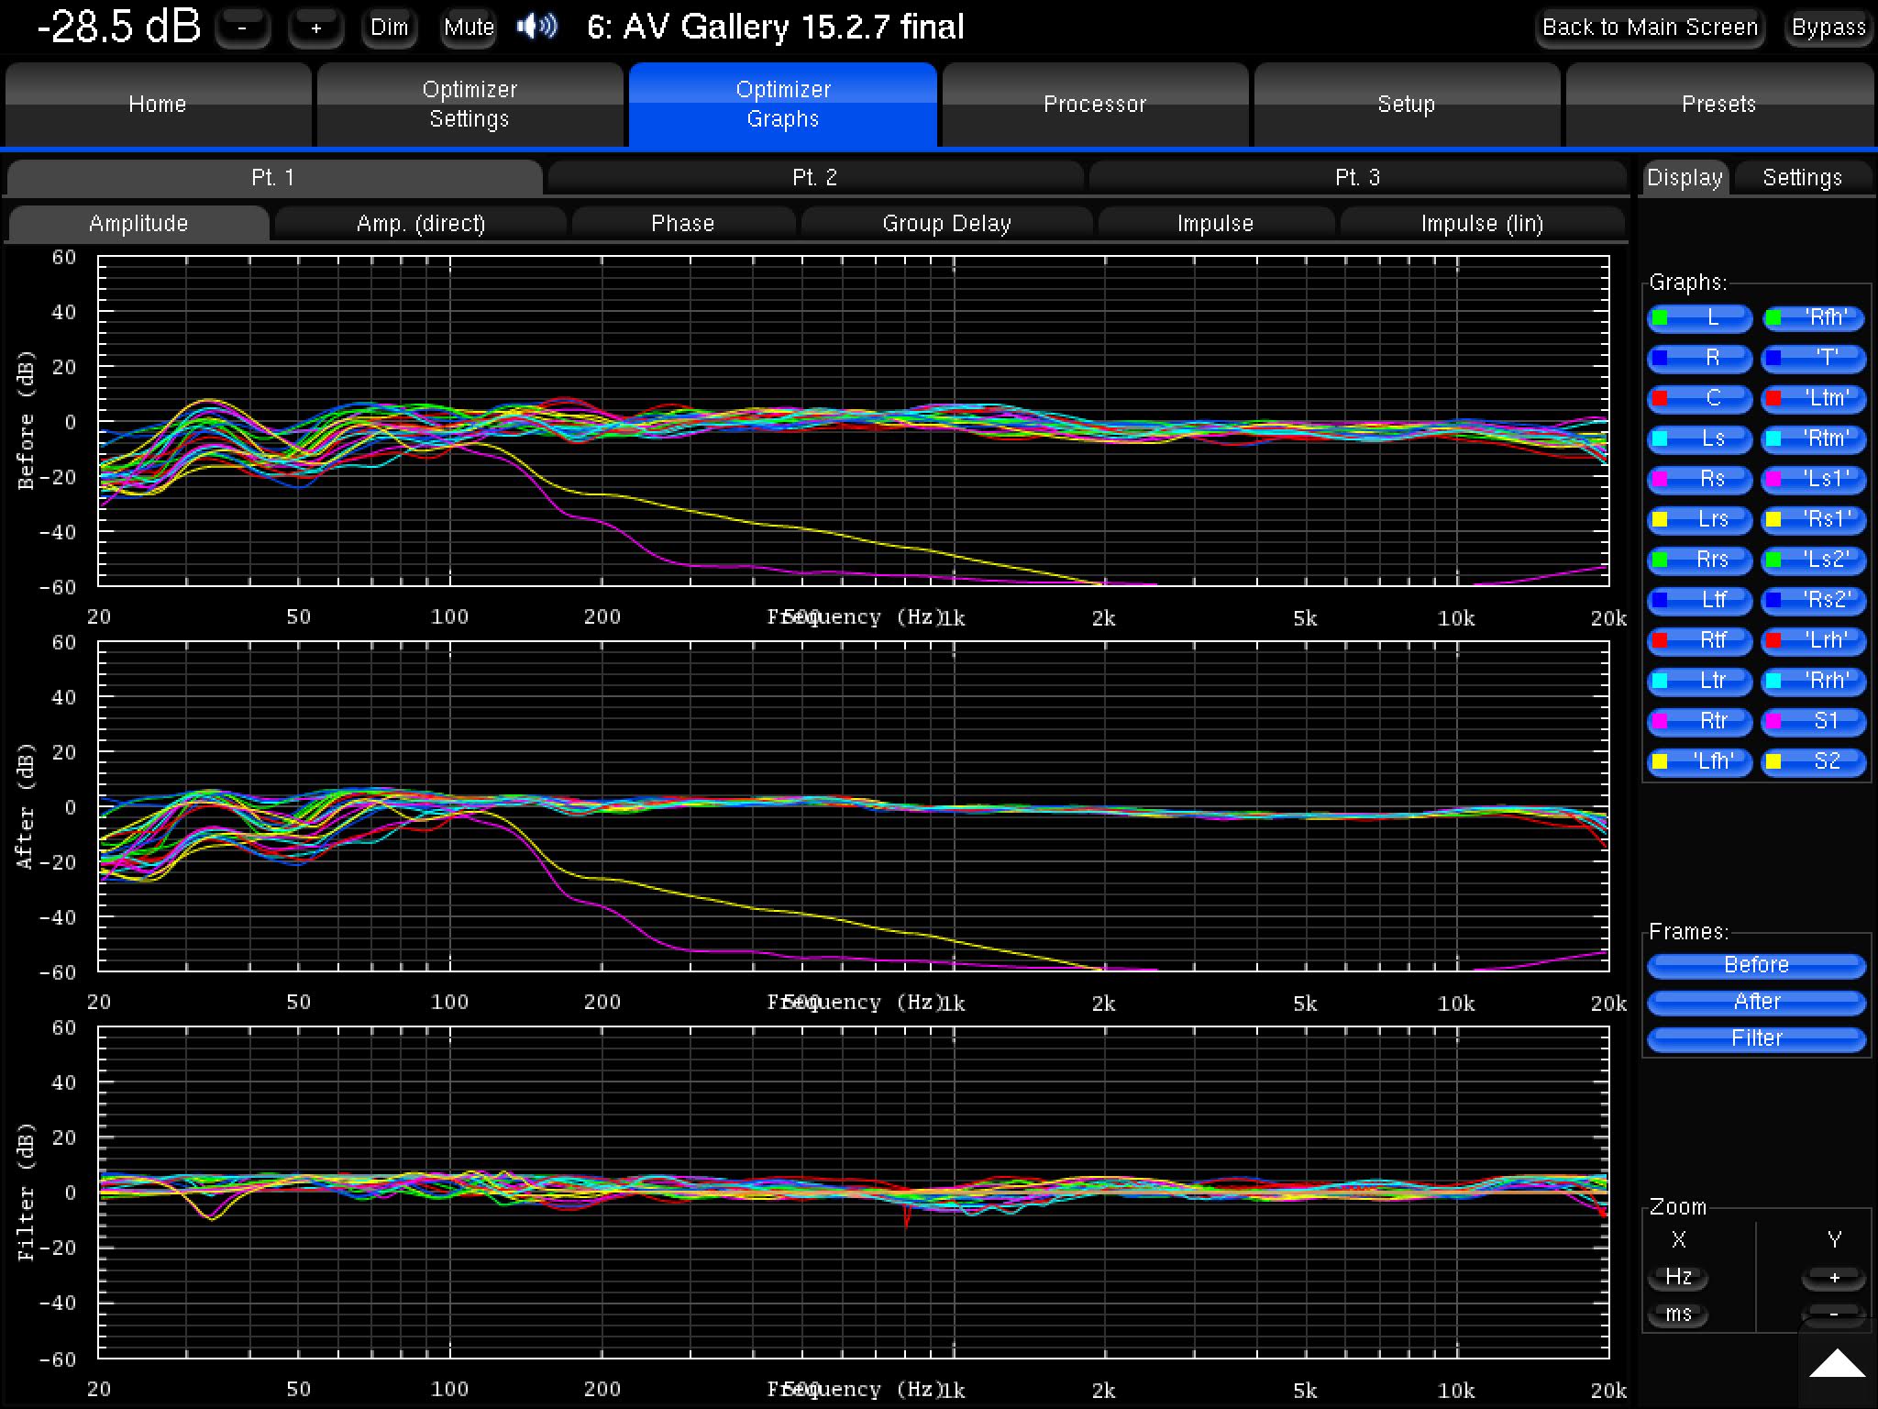Set X axis zoom to Hz

1679,1277
